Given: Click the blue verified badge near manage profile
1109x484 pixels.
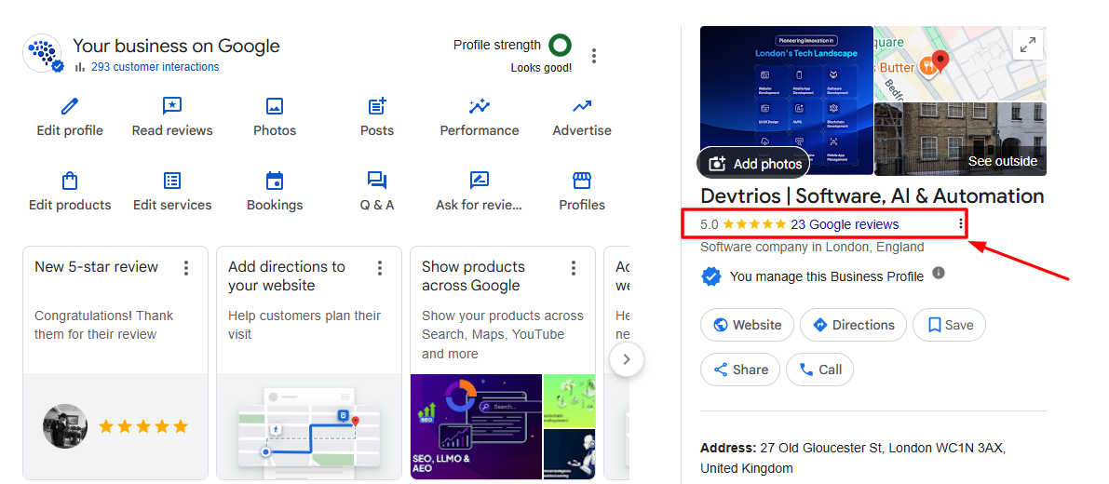Looking at the screenshot, I should tap(710, 276).
